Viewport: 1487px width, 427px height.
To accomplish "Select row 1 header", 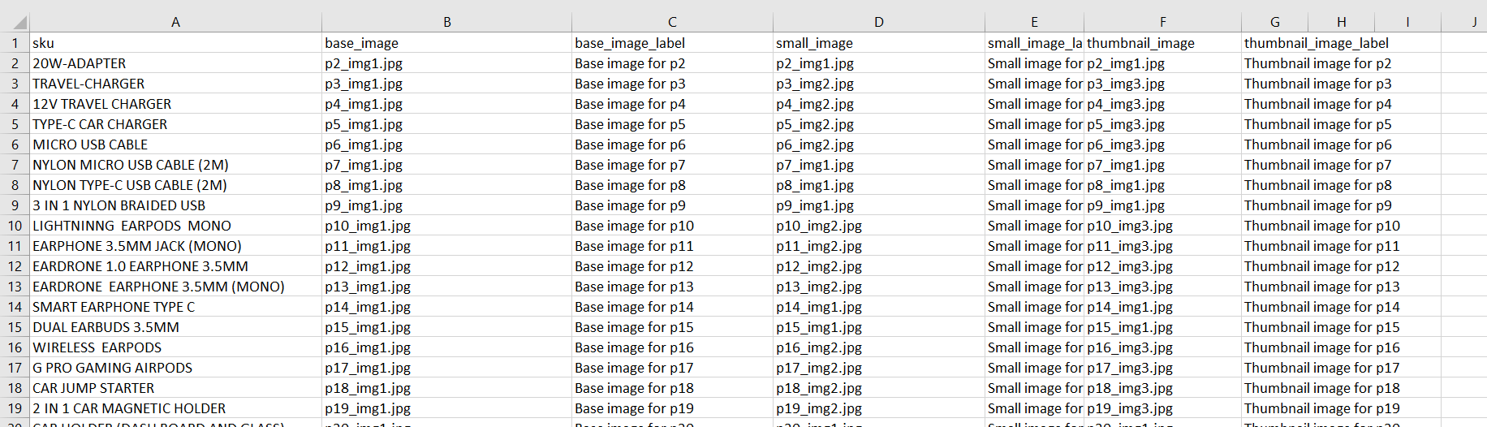I will pyautogui.click(x=15, y=43).
